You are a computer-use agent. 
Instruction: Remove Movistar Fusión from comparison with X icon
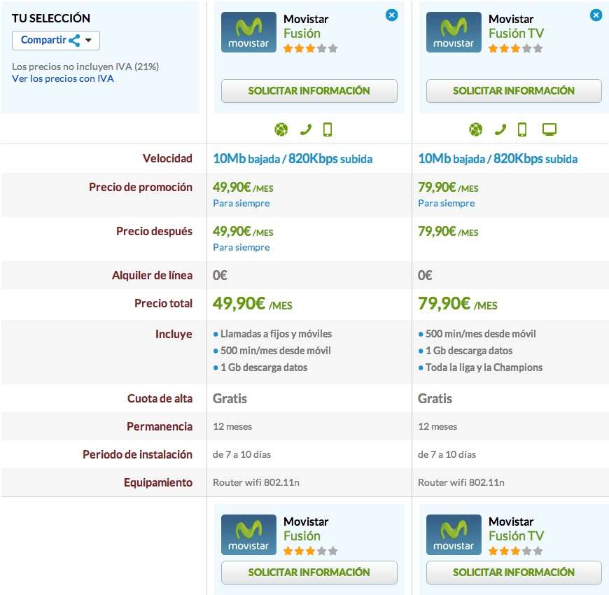pos(391,15)
